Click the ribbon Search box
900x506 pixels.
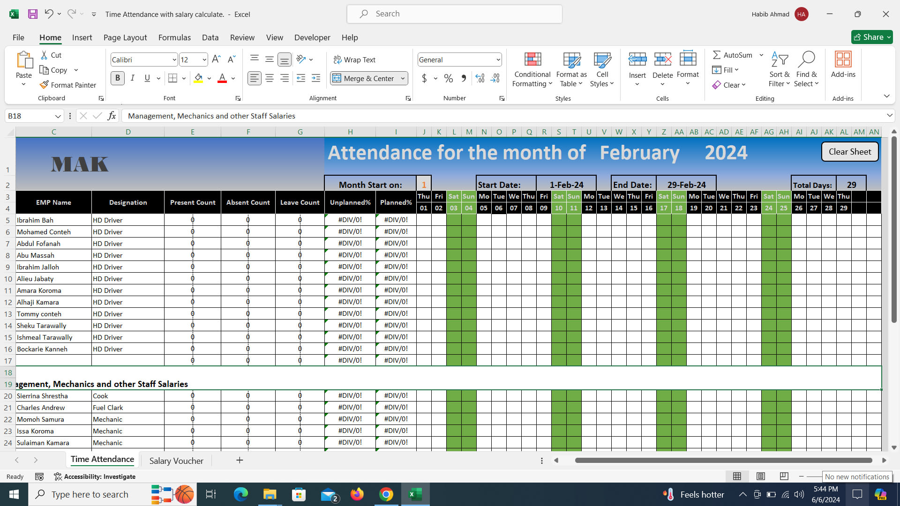click(x=455, y=14)
